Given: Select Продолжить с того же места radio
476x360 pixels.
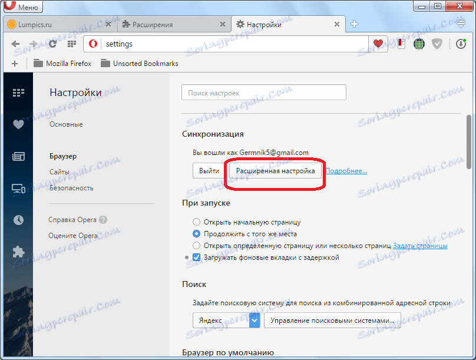Looking at the screenshot, I should [x=196, y=234].
